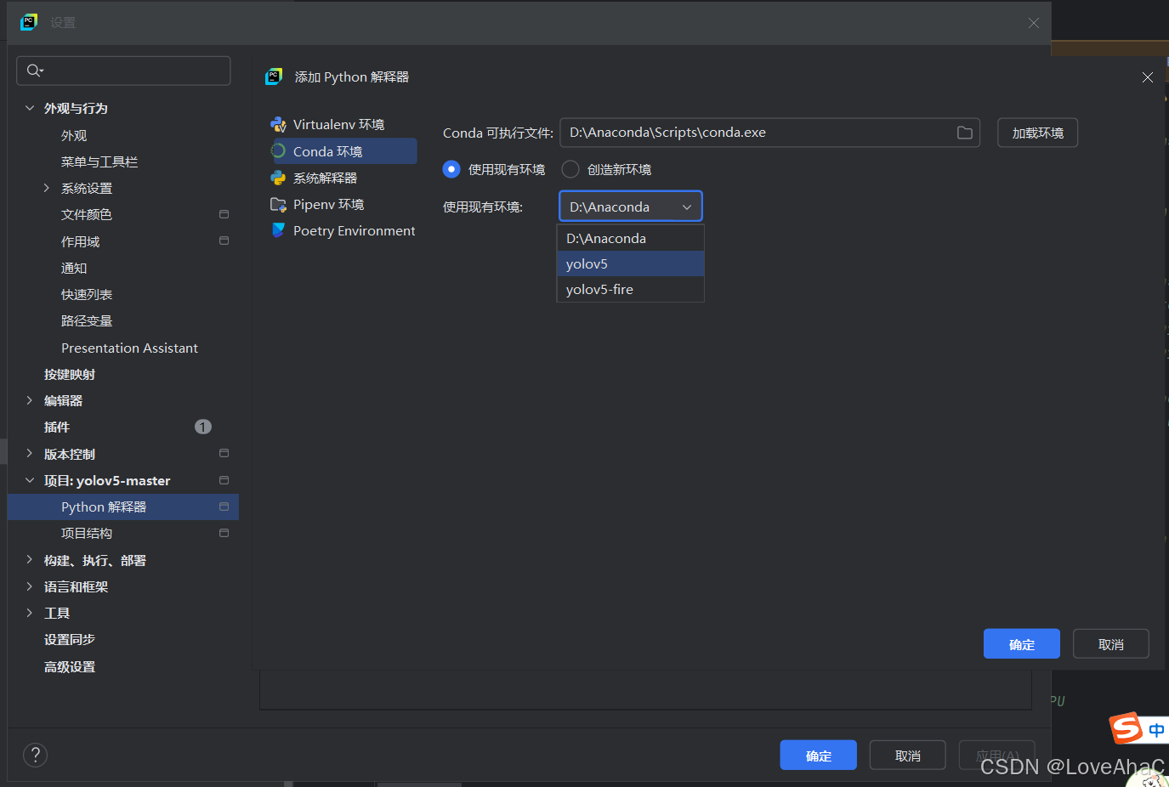Expand the 构建、执行、部署 node

click(30, 560)
